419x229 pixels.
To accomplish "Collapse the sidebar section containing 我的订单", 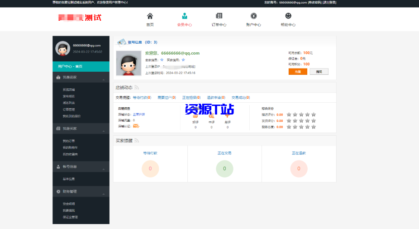I will pos(104,130).
